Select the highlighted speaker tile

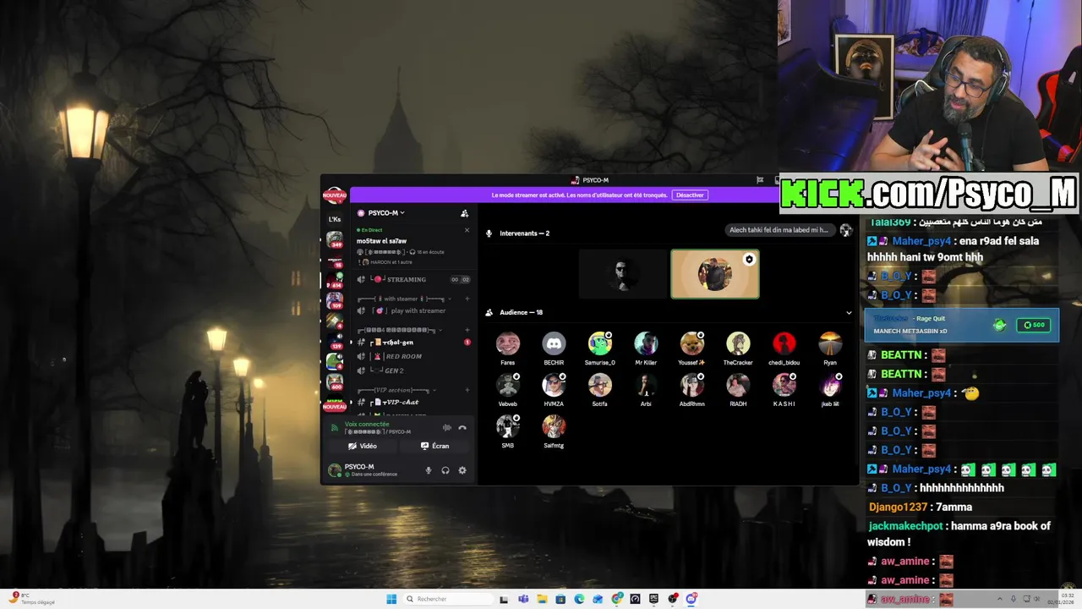(x=715, y=274)
